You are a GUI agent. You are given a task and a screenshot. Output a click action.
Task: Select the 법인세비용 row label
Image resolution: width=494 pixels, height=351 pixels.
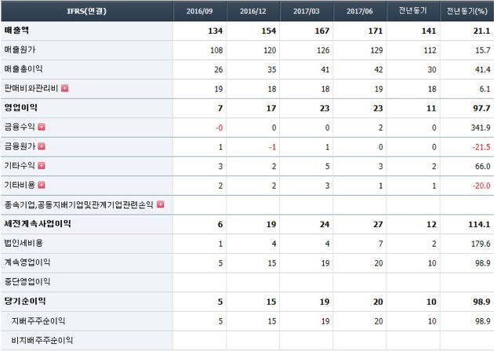pos(24,243)
